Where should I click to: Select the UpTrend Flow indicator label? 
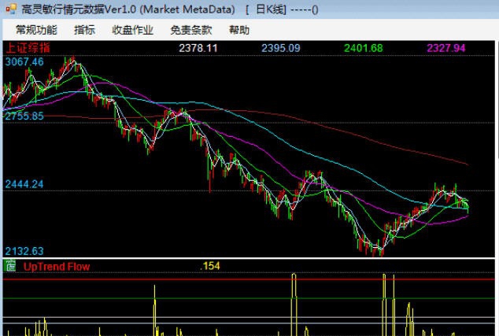point(57,267)
